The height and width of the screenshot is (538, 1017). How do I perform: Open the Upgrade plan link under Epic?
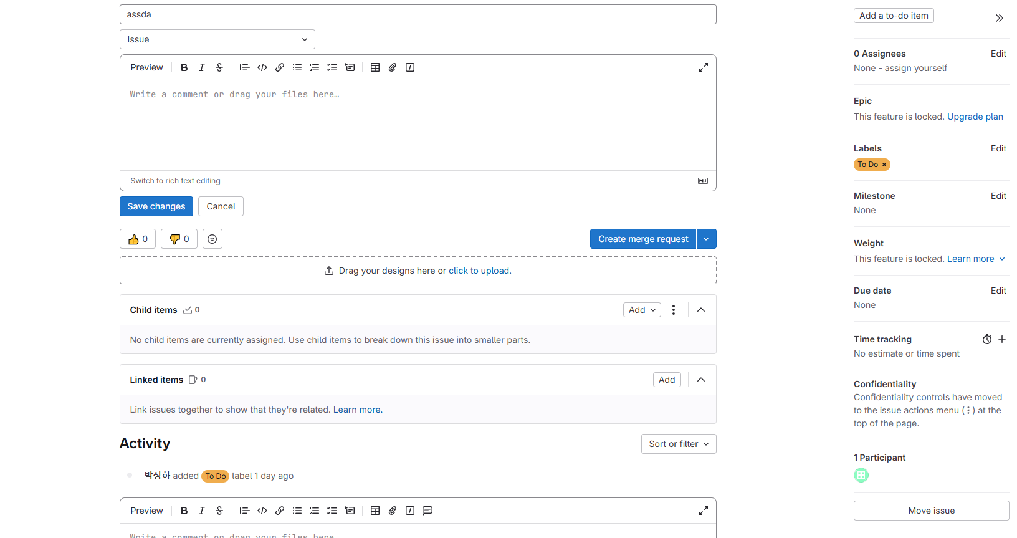coord(975,117)
